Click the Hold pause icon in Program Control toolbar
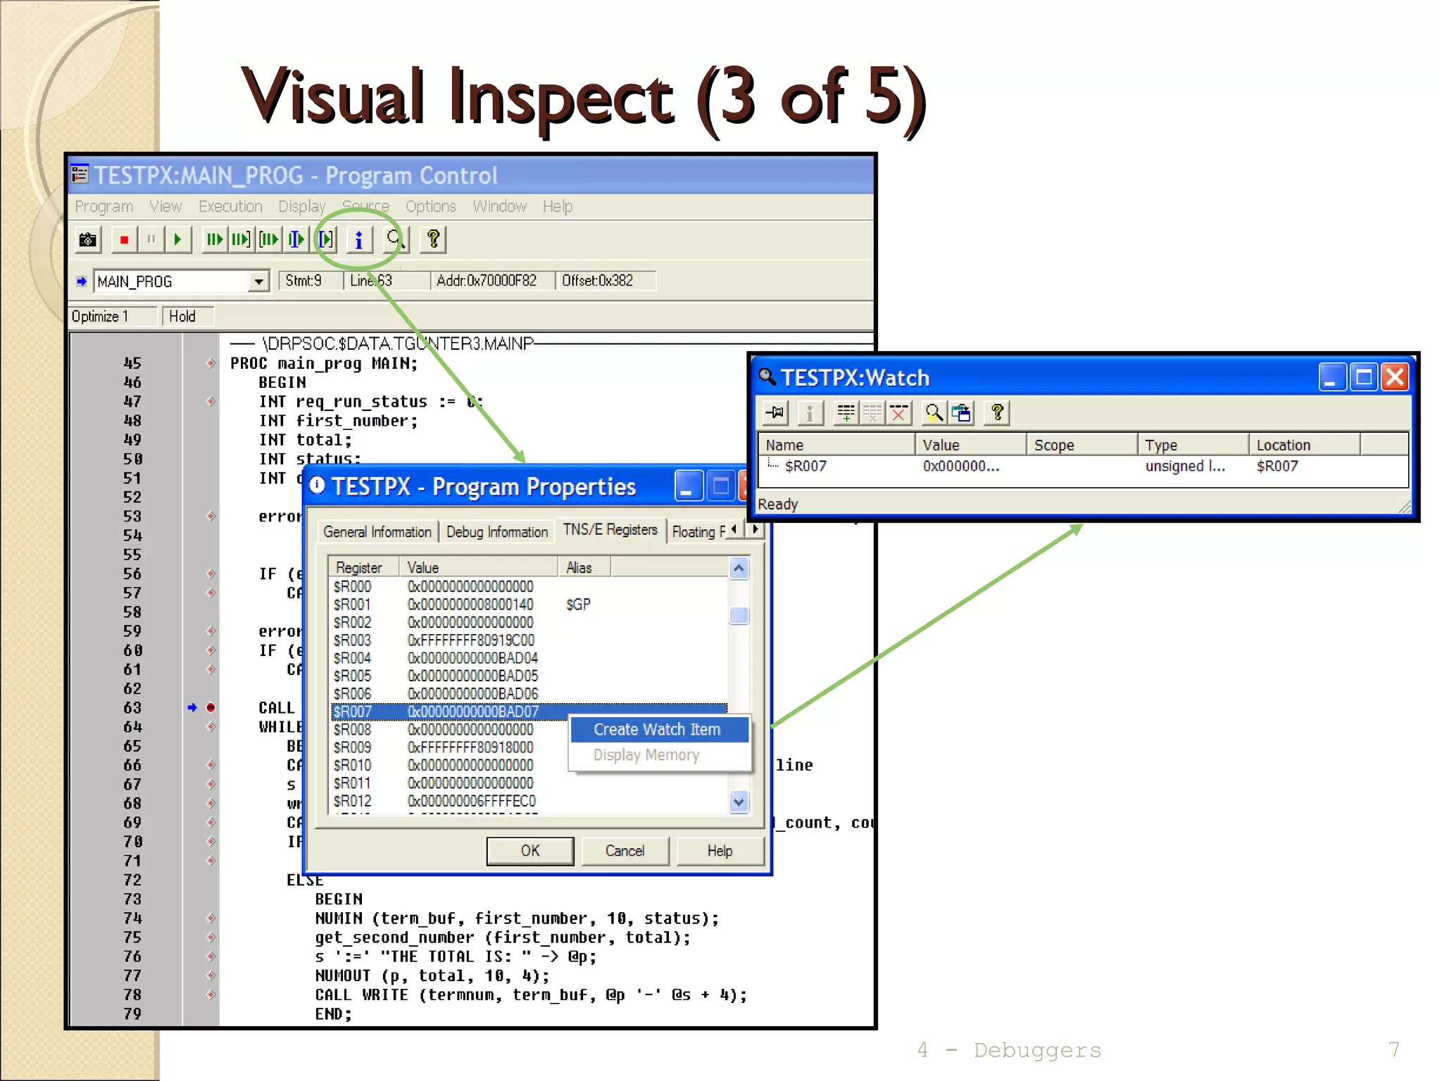The width and height of the screenshot is (1442, 1081). (151, 240)
